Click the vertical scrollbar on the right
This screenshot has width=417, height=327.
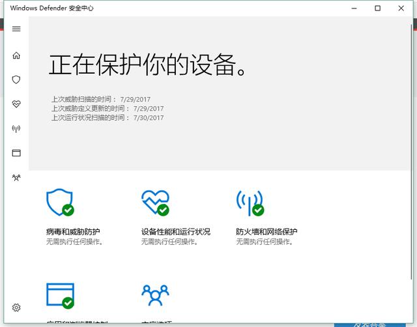(x=411, y=152)
